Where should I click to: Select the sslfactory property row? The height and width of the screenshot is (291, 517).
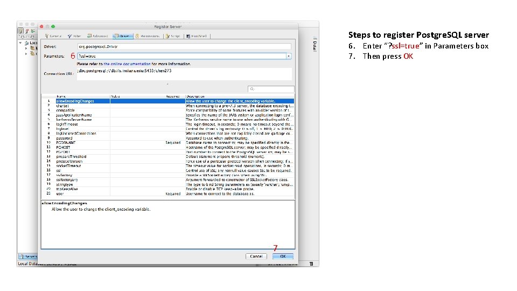pyautogui.click(x=168, y=175)
